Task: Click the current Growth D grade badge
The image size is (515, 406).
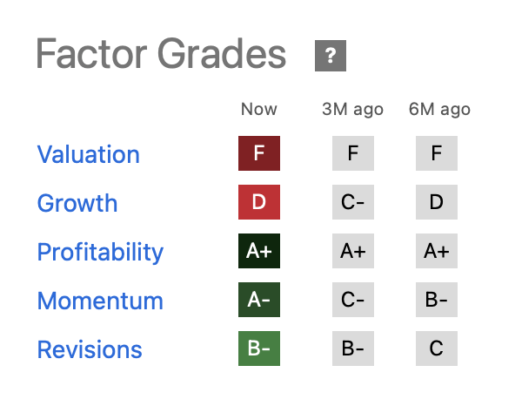Action: (x=259, y=201)
